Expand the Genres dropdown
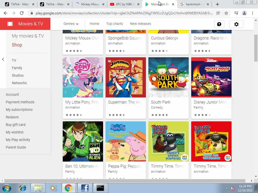This screenshot has width=258, height=193. 71,24
